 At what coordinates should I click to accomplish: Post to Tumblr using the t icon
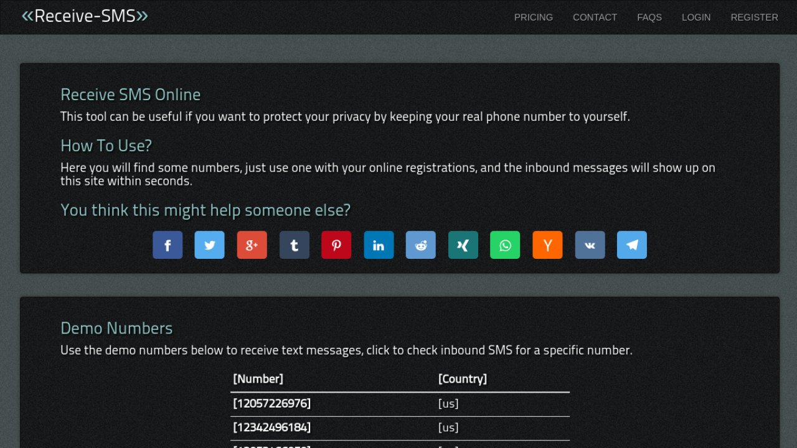pos(295,245)
